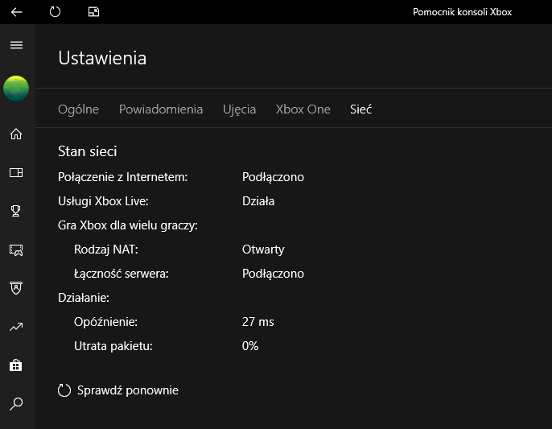
Task: Open the Trending arrow icon
Action: pyautogui.click(x=16, y=327)
